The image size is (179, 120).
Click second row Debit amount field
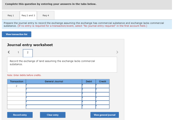[89, 90]
